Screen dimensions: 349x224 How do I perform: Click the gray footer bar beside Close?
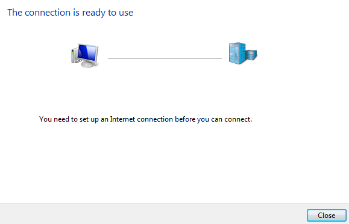tap(153, 214)
